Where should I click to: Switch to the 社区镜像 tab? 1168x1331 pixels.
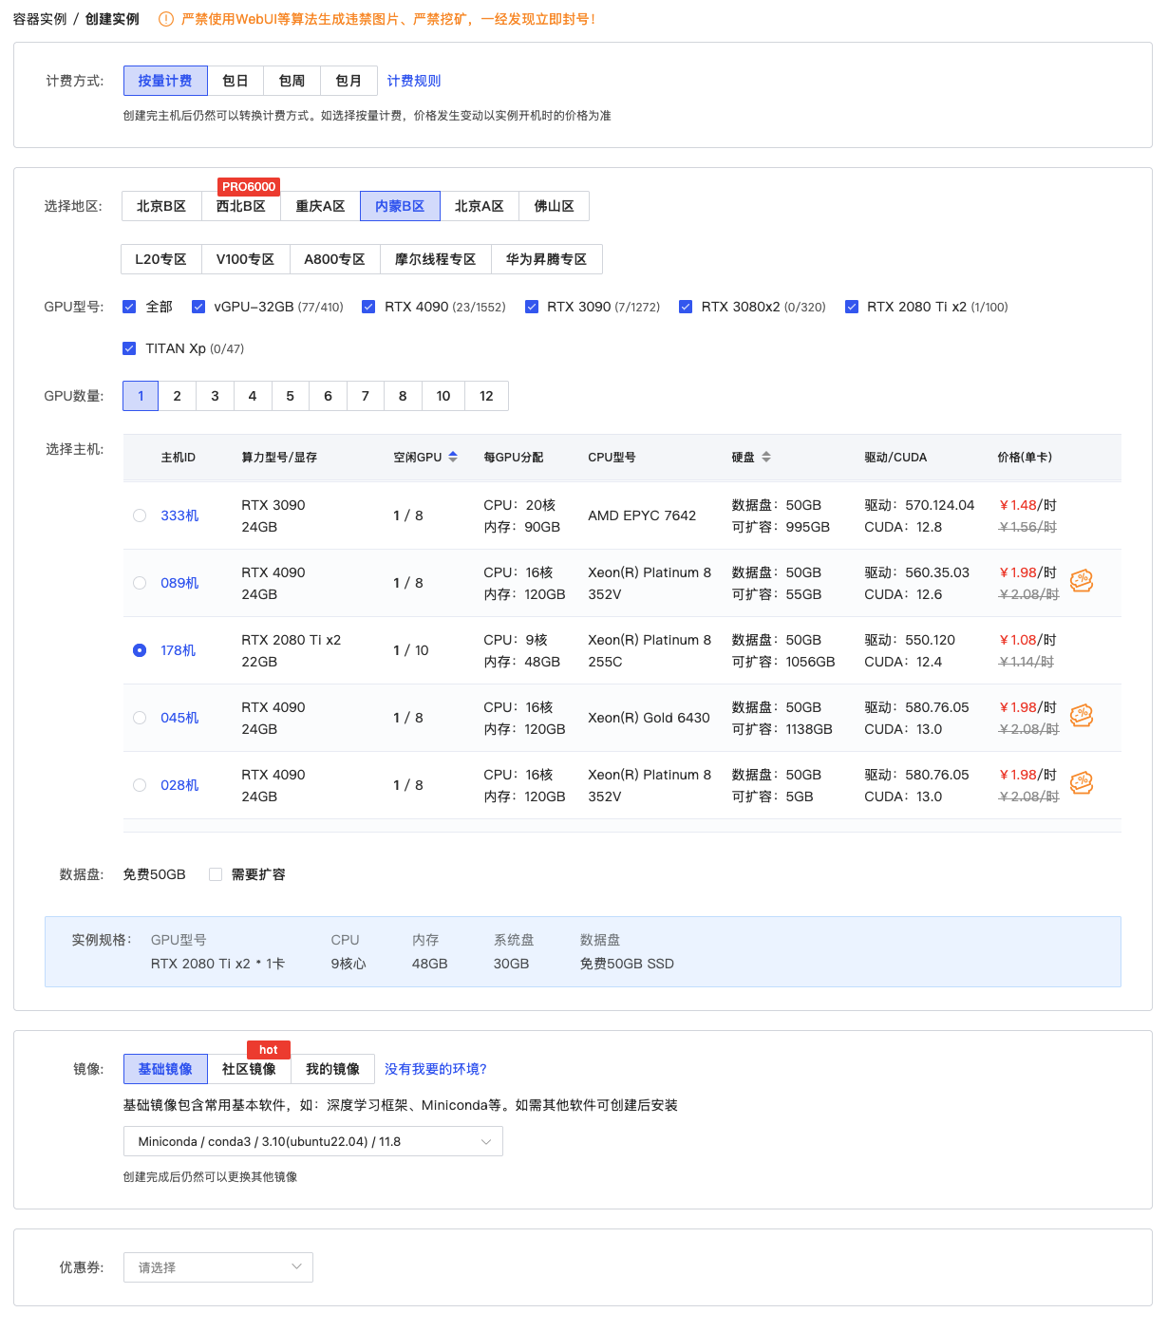coord(249,1069)
